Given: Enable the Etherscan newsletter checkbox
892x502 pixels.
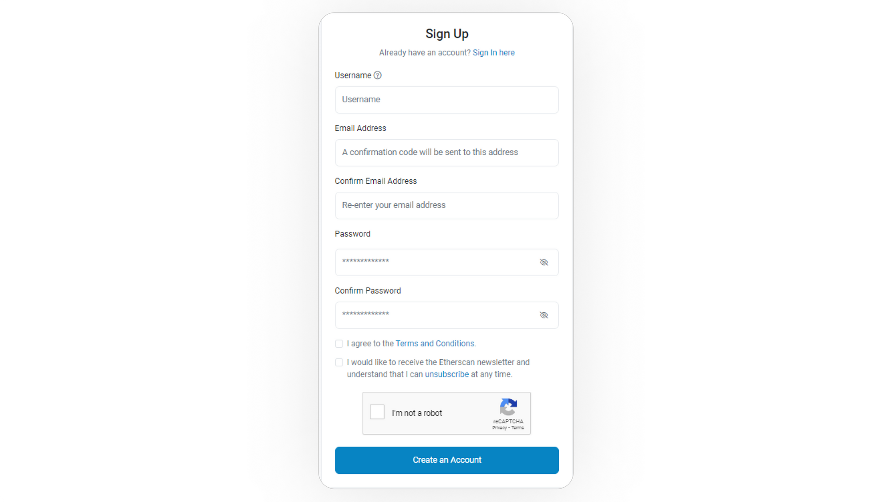Looking at the screenshot, I should click(339, 362).
